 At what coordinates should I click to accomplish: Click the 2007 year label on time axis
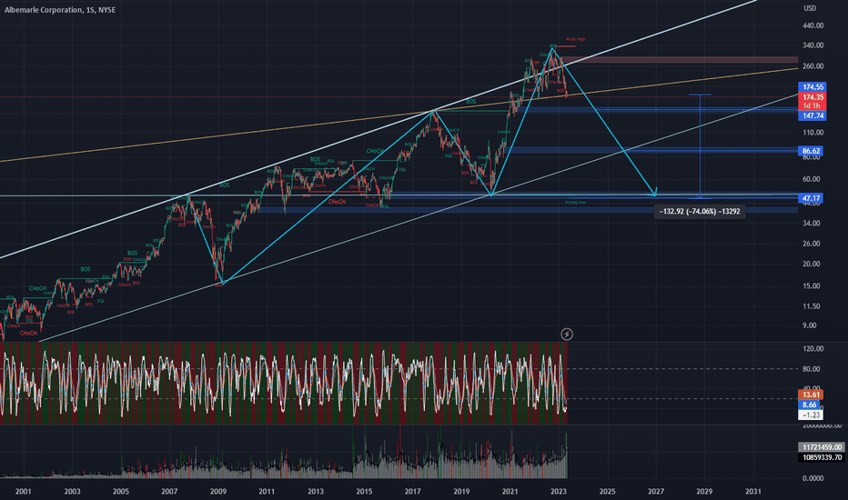tap(169, 491)
